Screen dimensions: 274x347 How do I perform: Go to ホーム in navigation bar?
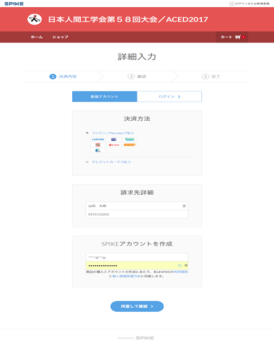click(37, 37)
